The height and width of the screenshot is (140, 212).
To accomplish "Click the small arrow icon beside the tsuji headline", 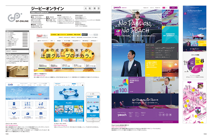I will (93, 54).
